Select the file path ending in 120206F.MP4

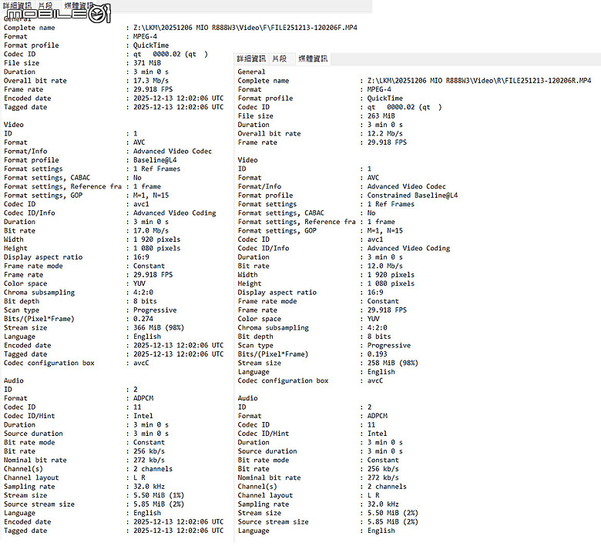click(x=245, y=28)
